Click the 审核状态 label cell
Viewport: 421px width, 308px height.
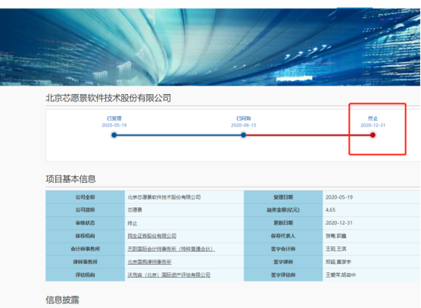[85, 223]
